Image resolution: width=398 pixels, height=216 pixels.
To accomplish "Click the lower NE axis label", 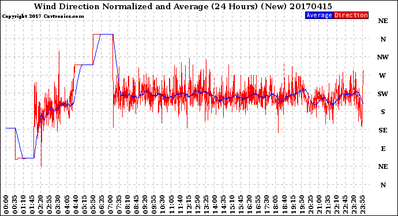I will pyautogui.click(x=383, y=166).
